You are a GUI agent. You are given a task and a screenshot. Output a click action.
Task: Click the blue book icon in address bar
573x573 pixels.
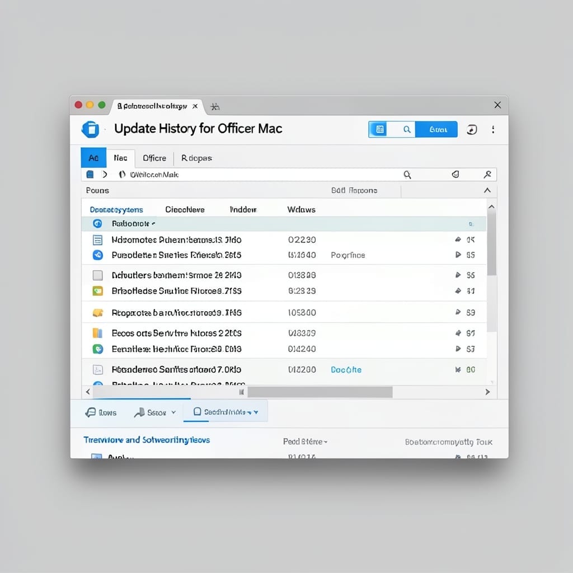(x=90, y=175)
